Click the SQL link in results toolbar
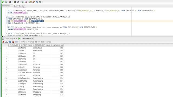The image size is (173, 97). click(x=16, y=42)
